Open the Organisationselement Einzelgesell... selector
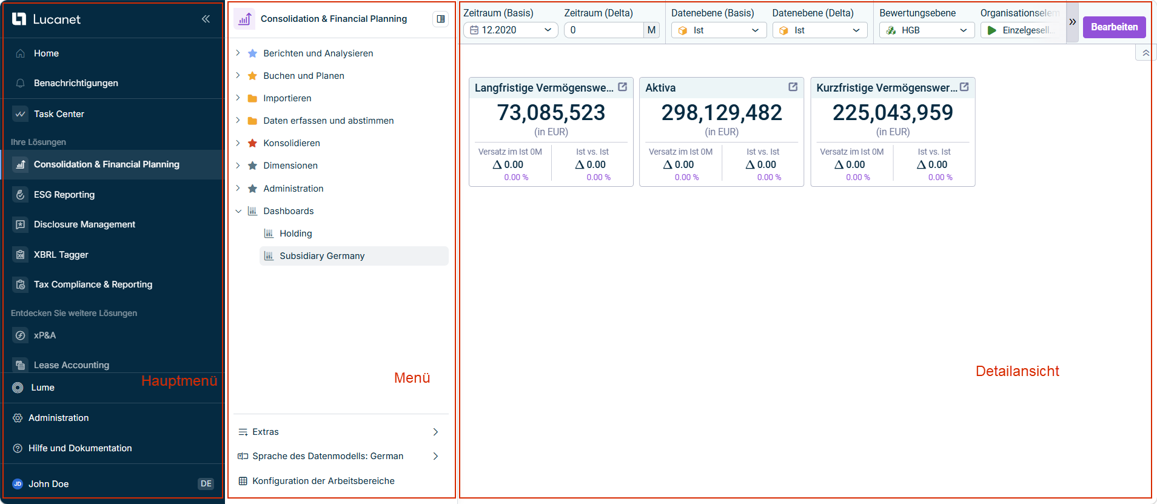This screenshot has width=1157, height=504. [x=1023, y=30]
